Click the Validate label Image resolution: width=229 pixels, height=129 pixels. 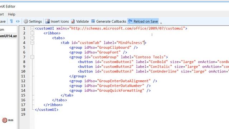point(82,21)
